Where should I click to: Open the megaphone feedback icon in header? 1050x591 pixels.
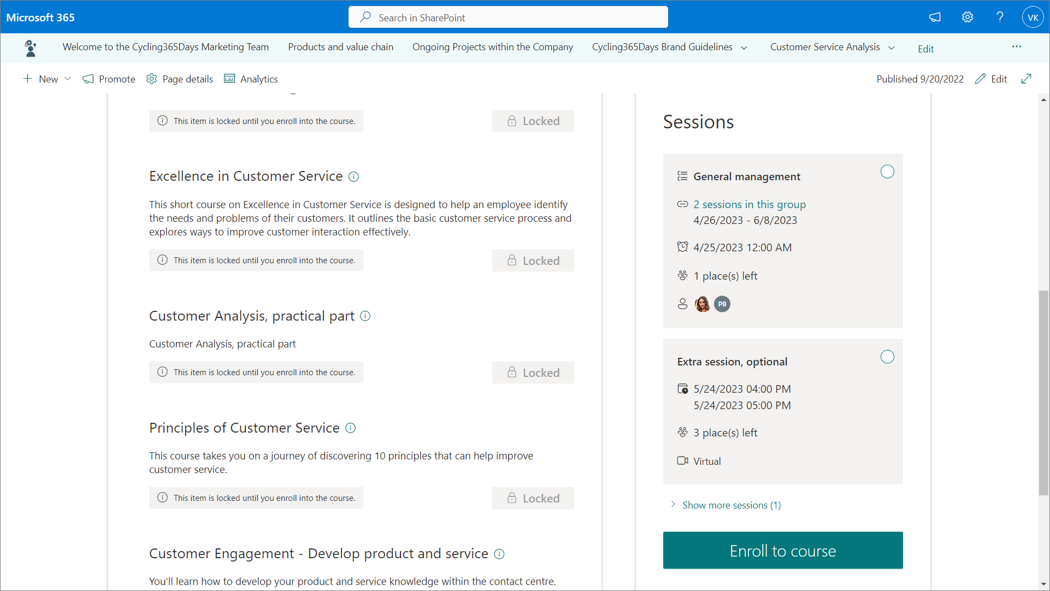[x=935, y=17]
